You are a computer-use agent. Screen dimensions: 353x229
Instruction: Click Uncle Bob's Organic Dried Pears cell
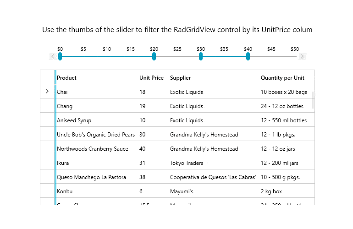click(96, 135)
